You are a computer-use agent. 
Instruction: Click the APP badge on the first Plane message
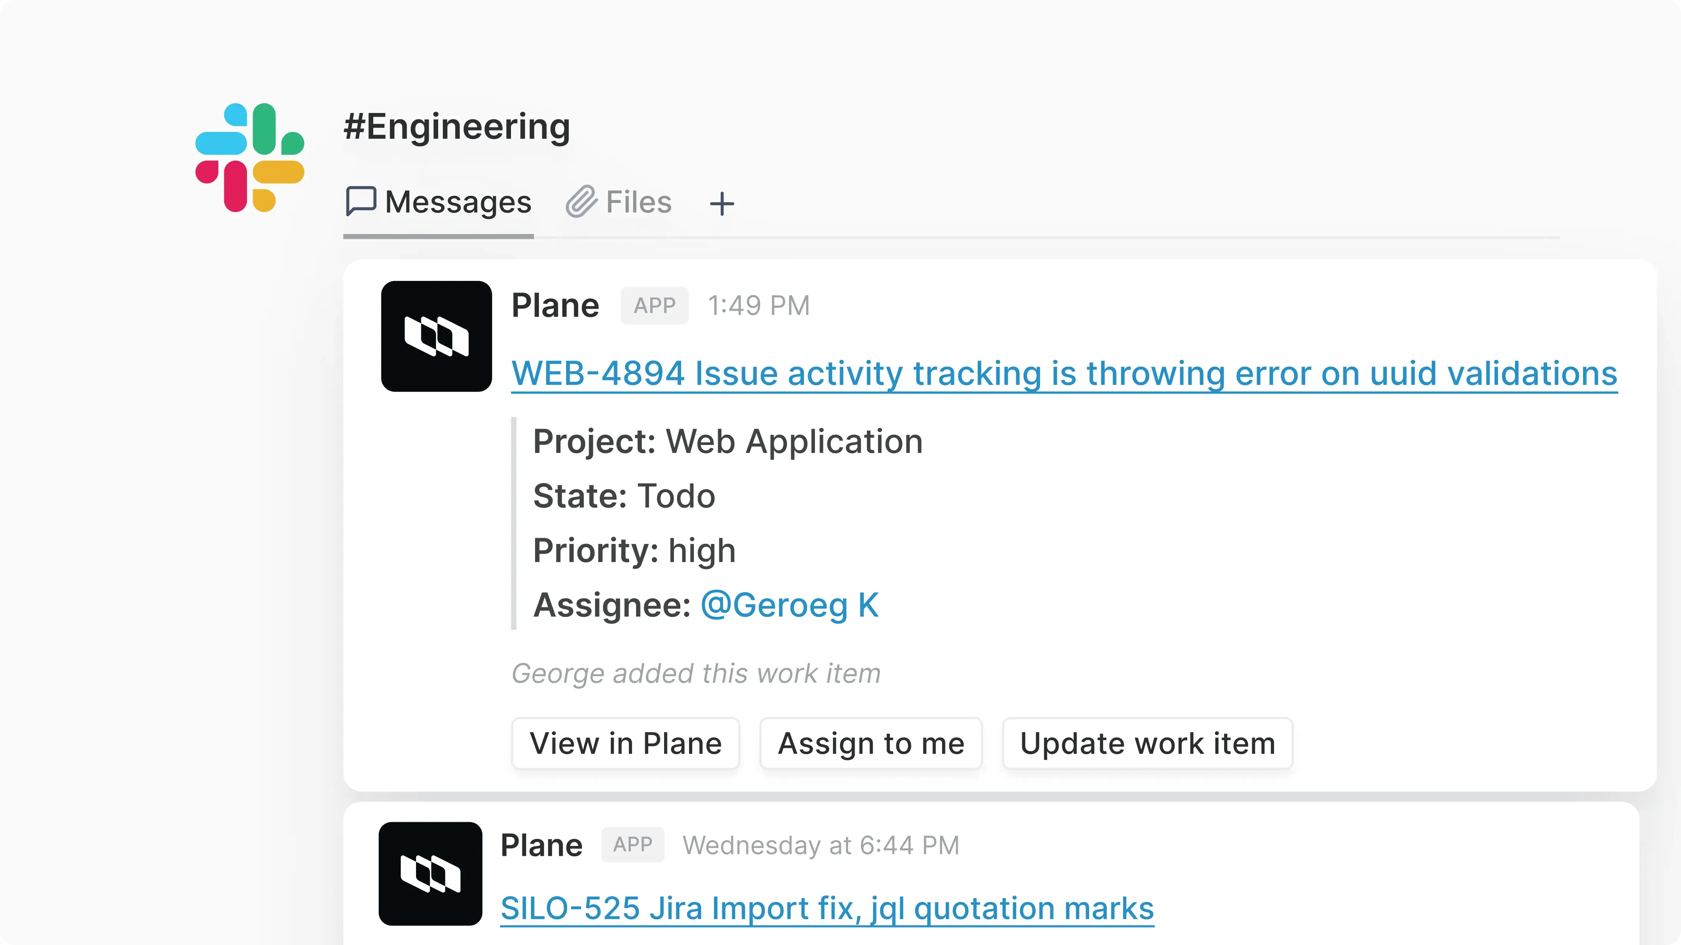click(x=654, y=305)
